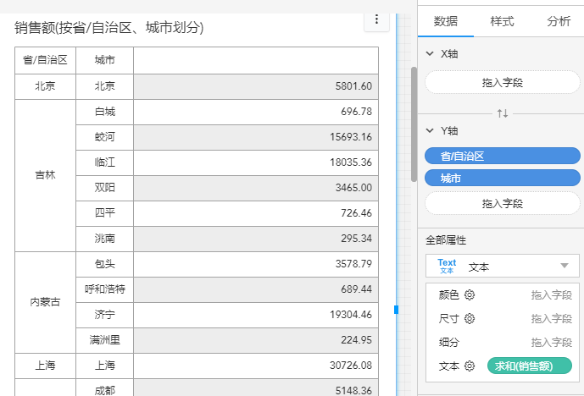The width and height of the screenshot is (584, 396).
Task: Click the 细分 拖入字段 placeholder
Action: (x=551, y=343)
